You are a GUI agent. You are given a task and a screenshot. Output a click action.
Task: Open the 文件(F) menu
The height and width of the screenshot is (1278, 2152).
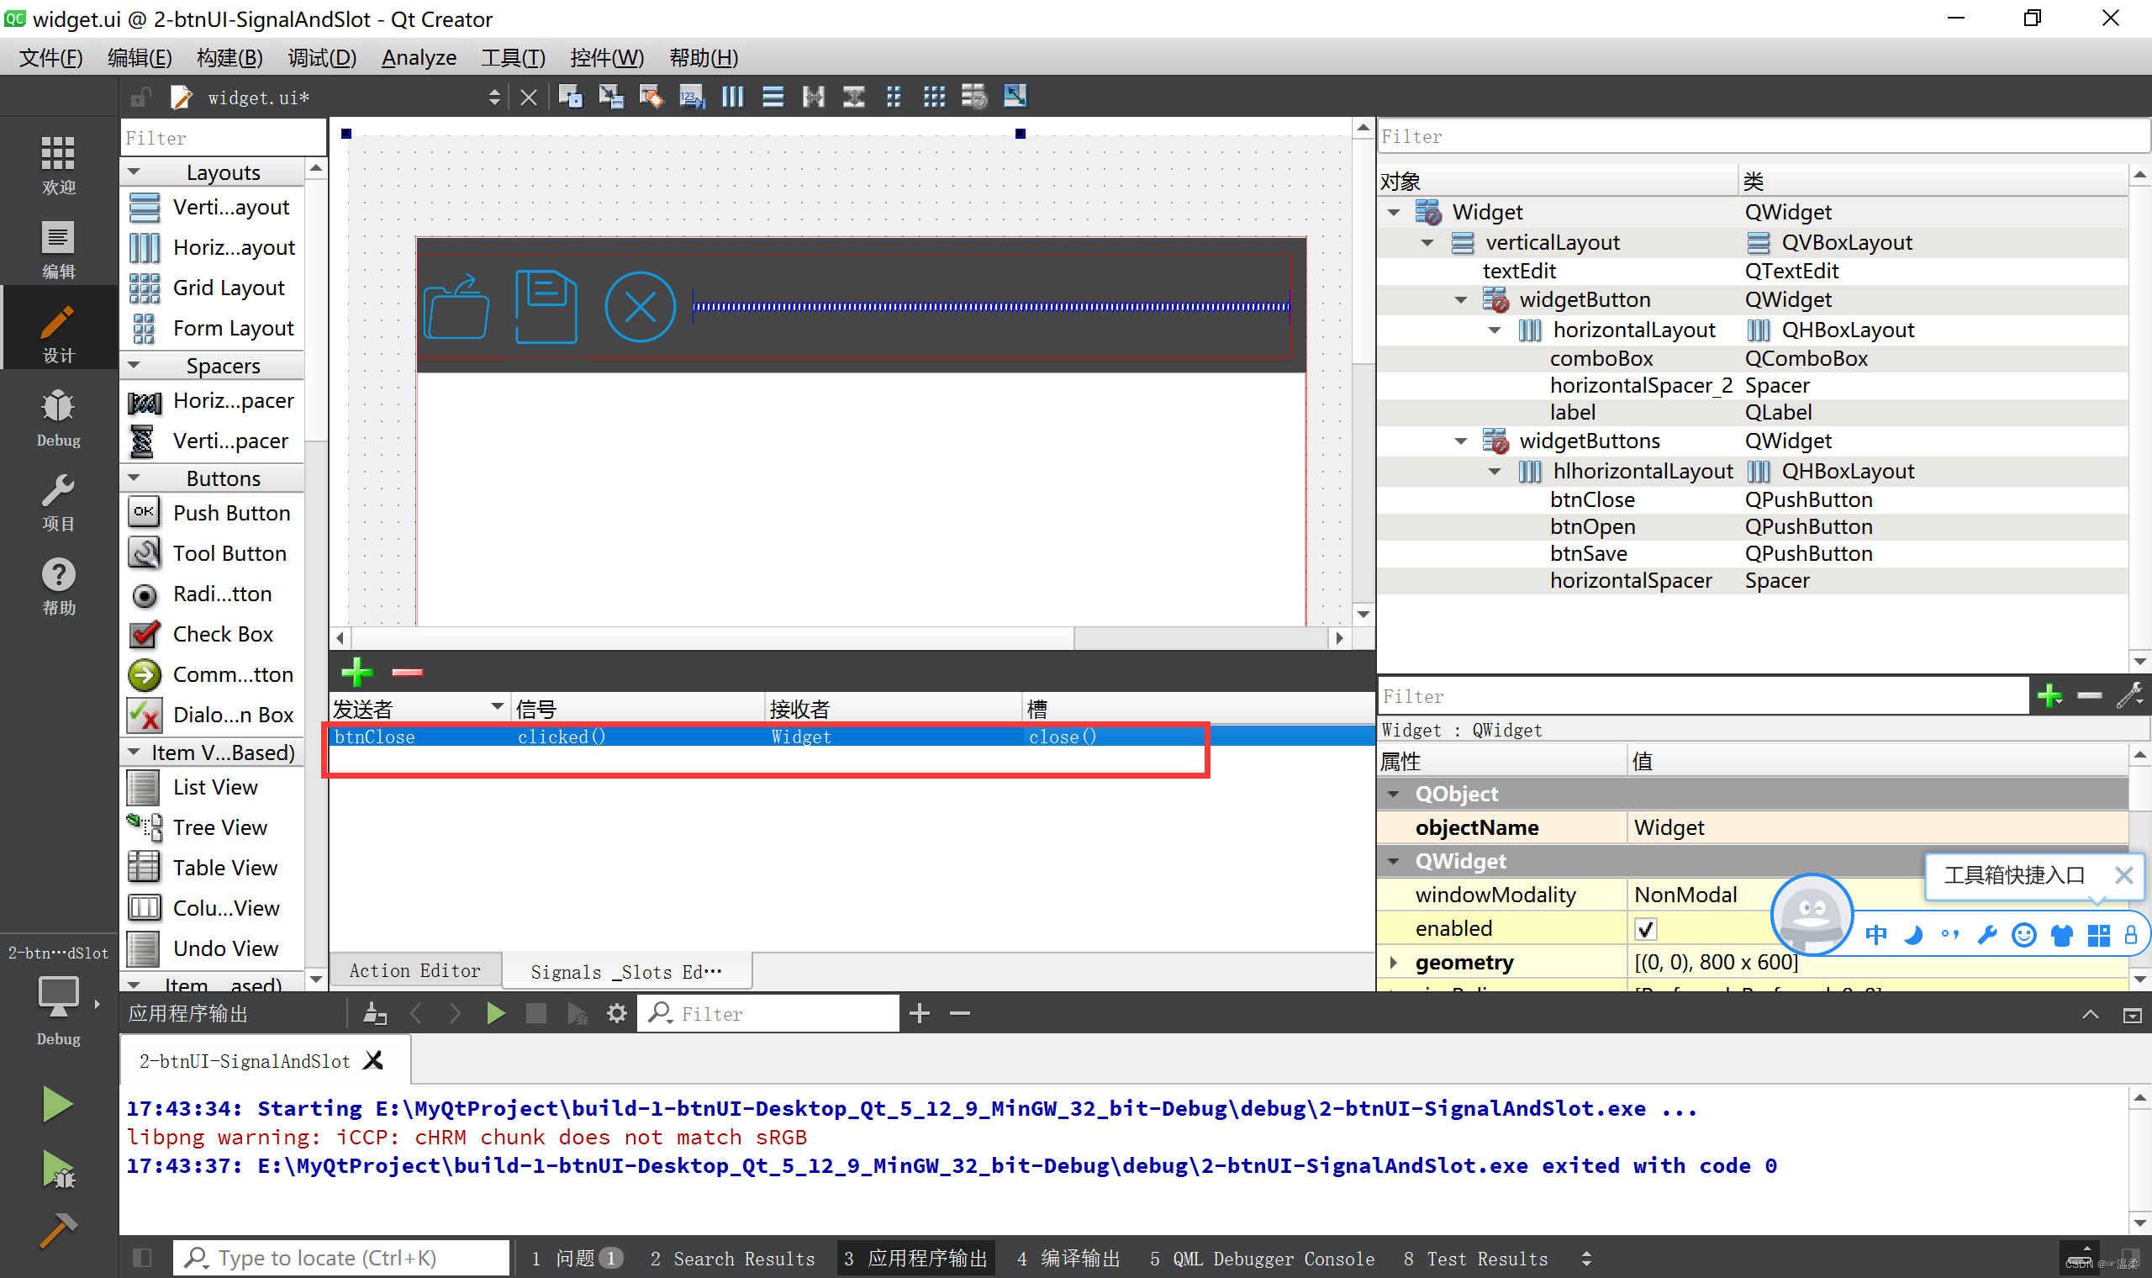pos(50,58)
